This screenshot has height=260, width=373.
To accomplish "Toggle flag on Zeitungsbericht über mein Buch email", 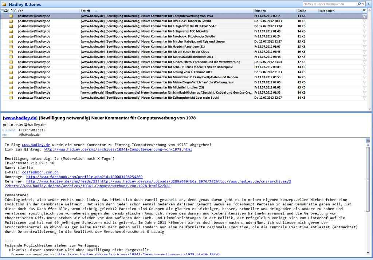I will [364, 98].
